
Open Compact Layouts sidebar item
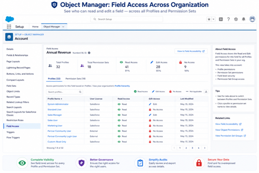tap(15, 80)
